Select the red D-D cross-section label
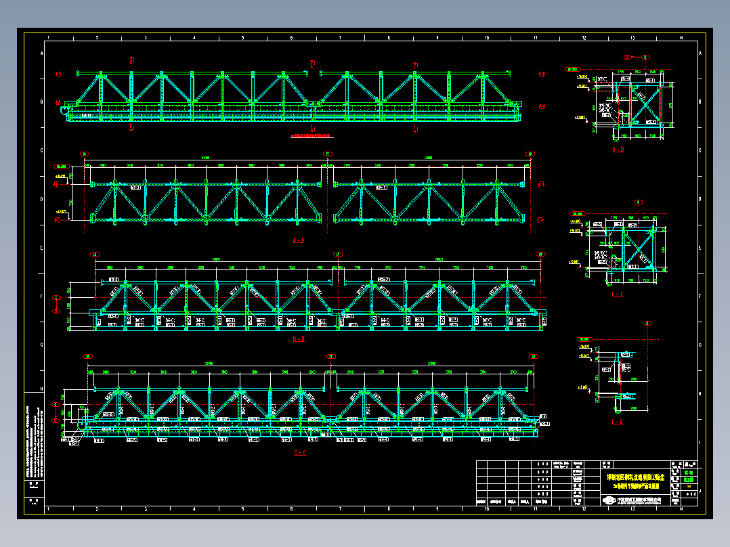This screenshot has width=730, height=547. (618, 150)
